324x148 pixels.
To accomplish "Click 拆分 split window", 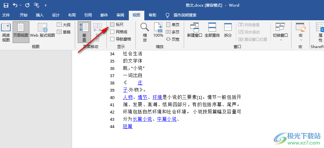I will point(228,30).
